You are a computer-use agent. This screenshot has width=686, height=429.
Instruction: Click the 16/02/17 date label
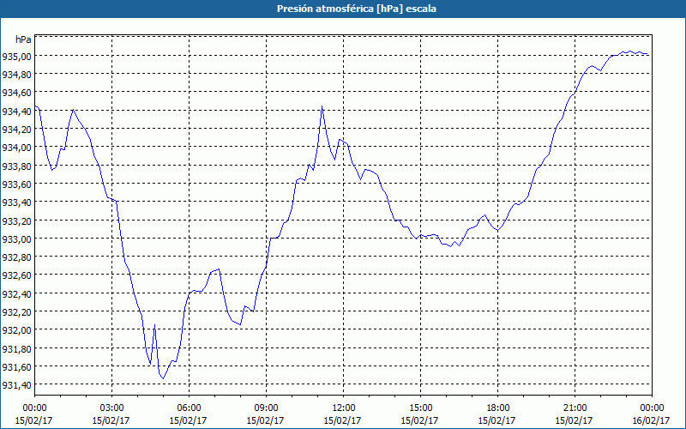click(652, 420)
